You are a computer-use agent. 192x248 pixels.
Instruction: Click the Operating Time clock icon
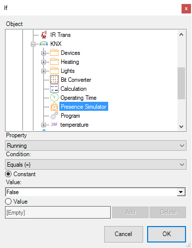click(x=54, y=97)
